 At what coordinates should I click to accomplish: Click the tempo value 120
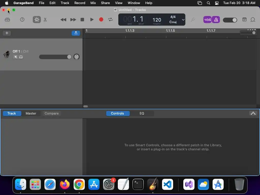[157, 20]
